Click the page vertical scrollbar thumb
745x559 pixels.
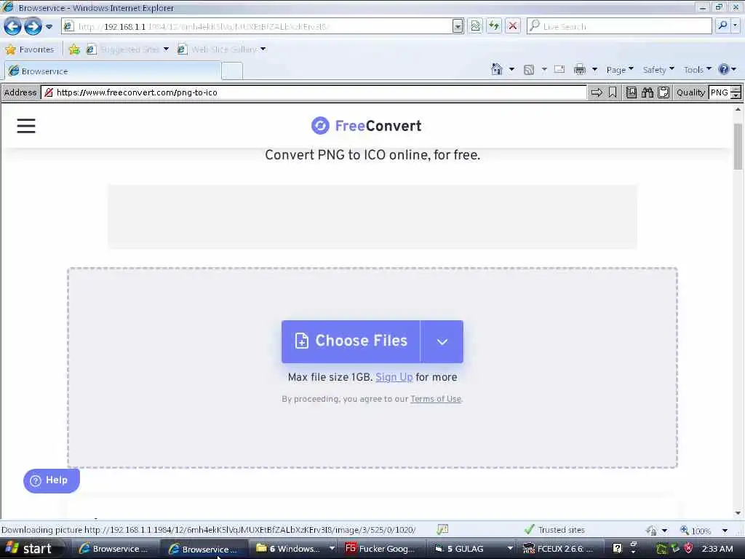(738, 146)
